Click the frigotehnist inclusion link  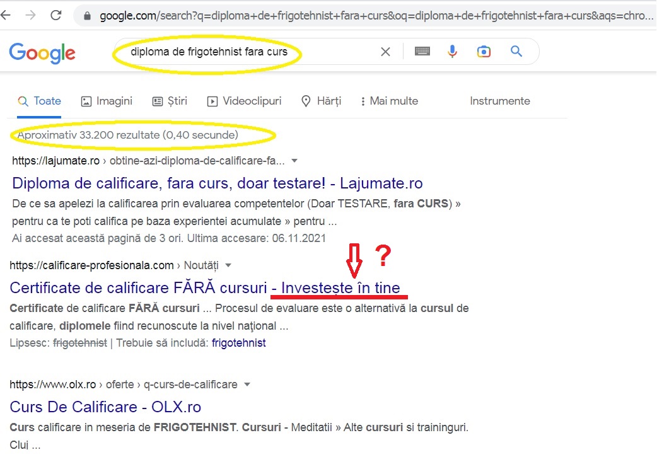tap(238, 342)
